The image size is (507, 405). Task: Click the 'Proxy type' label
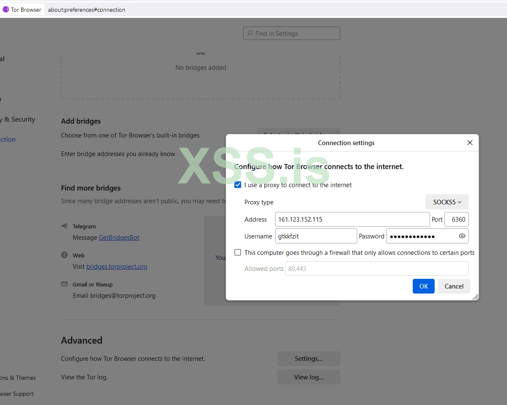click(x=259, y=202)
